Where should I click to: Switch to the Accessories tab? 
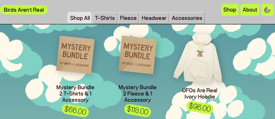[187, 18]
